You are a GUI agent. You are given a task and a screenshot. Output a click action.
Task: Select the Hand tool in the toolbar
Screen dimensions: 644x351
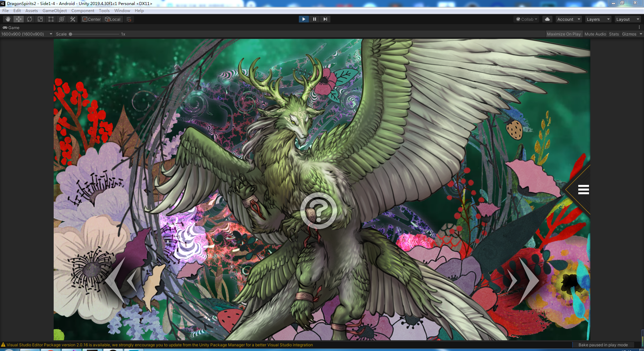click(8, 19)
